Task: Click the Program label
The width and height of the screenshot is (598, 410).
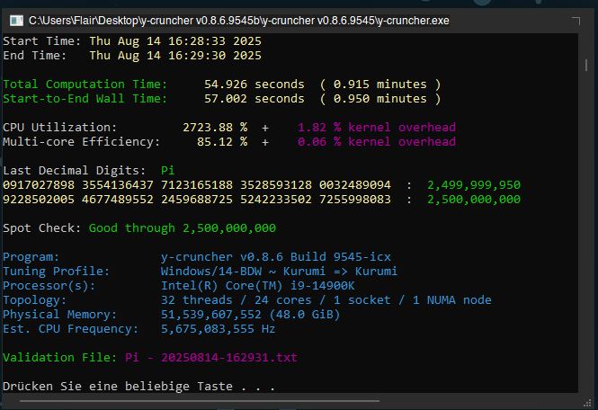Action: coord(31,257)
